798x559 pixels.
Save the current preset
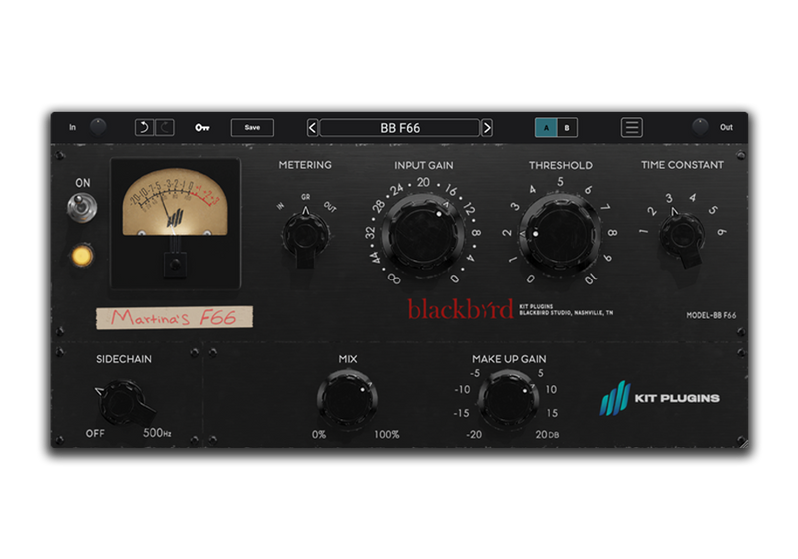pos(252,128)
